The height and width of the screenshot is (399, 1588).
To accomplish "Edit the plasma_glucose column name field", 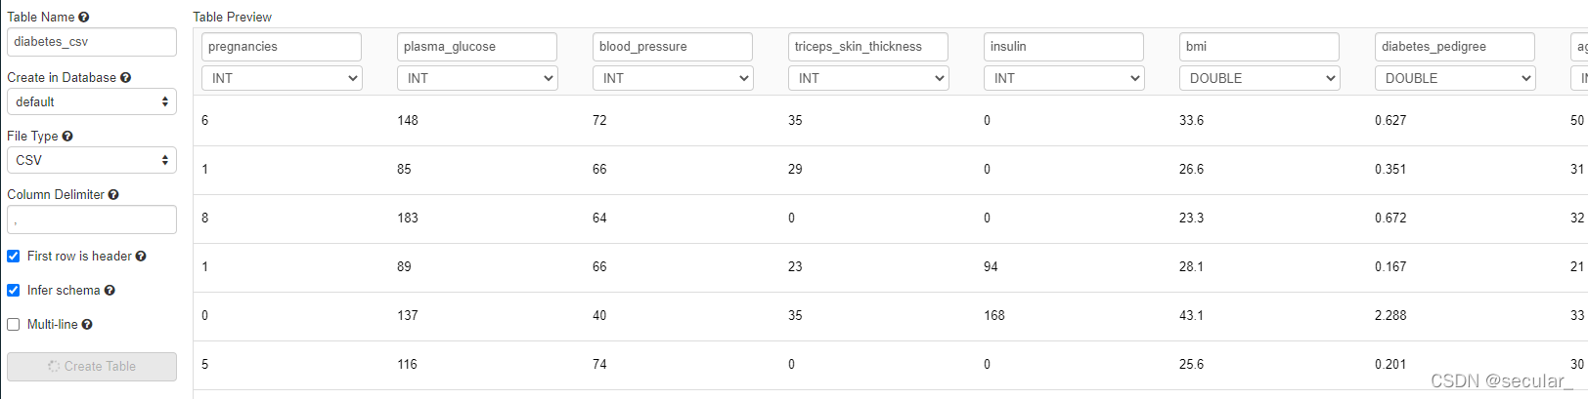I will tap(477, 47).
